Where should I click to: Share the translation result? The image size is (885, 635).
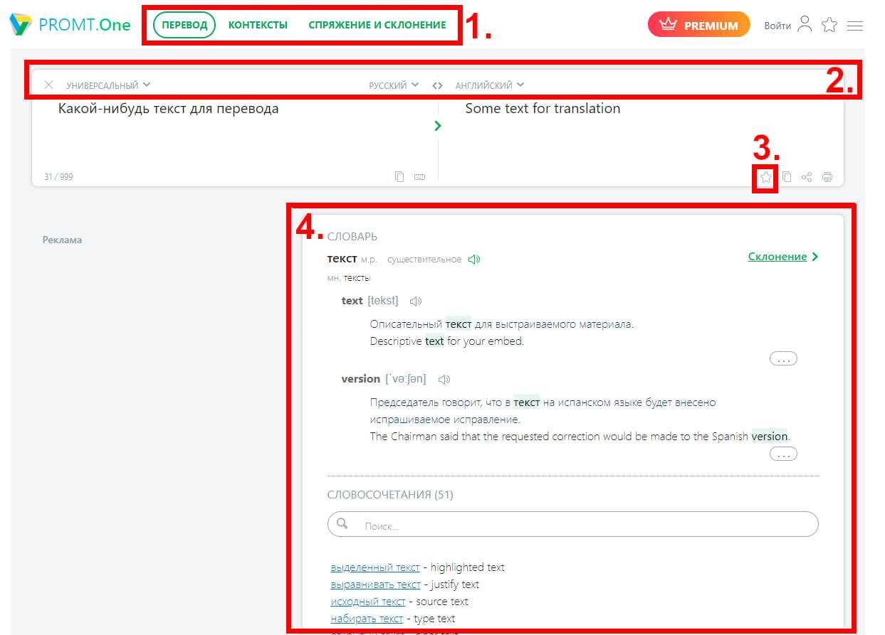click(x=807, y=177)
